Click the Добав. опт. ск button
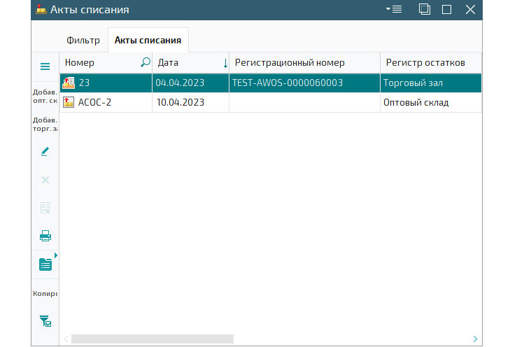This screenshot has width=517, height=347. pyautogui.click(x=45, y=97)
